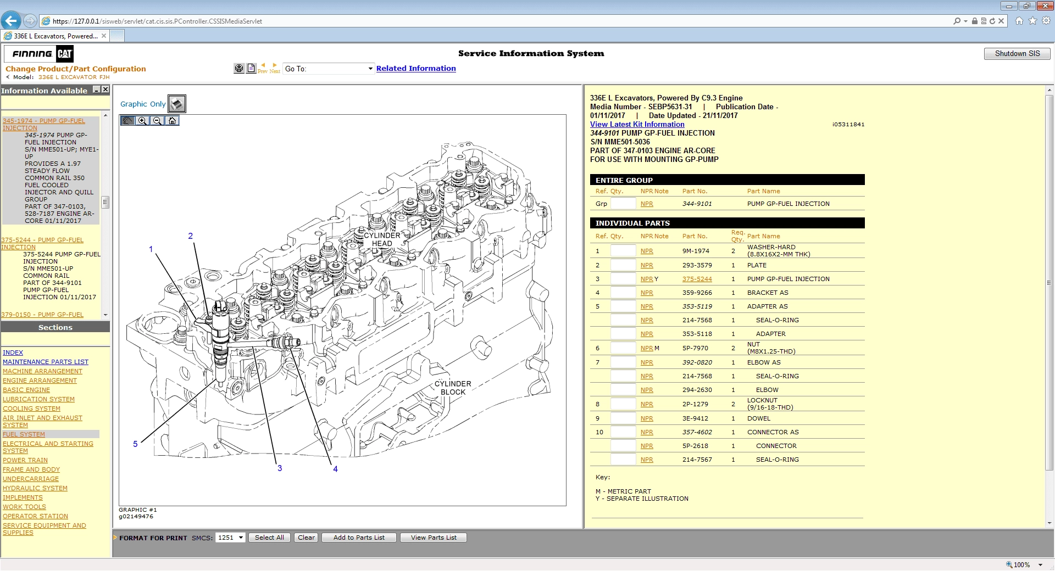Open parts view nut icon in toolbar
The height and width of the screenshot is (571, 1055).
(239, 69)
